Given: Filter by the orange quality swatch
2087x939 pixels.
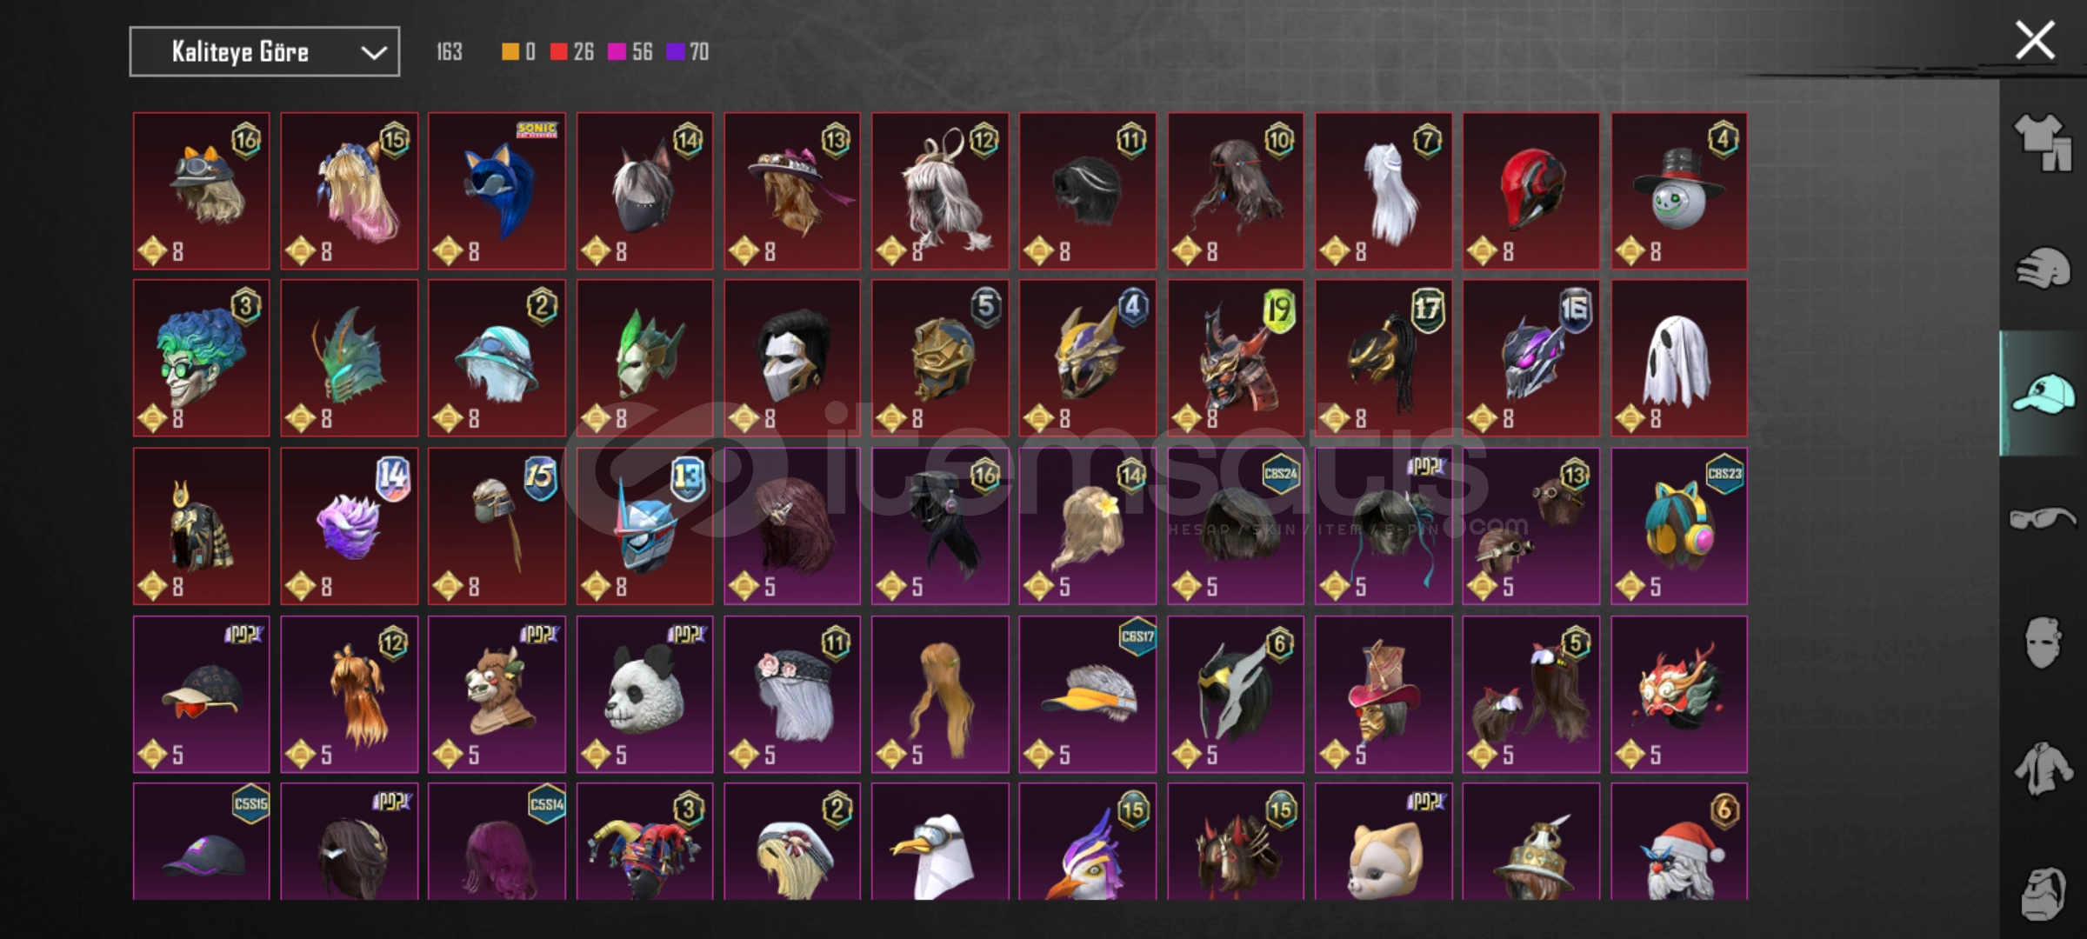Looking at the screenshot, I should [510, 52].
